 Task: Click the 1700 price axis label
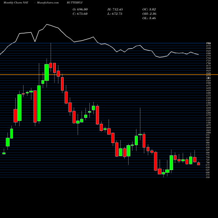208,63
